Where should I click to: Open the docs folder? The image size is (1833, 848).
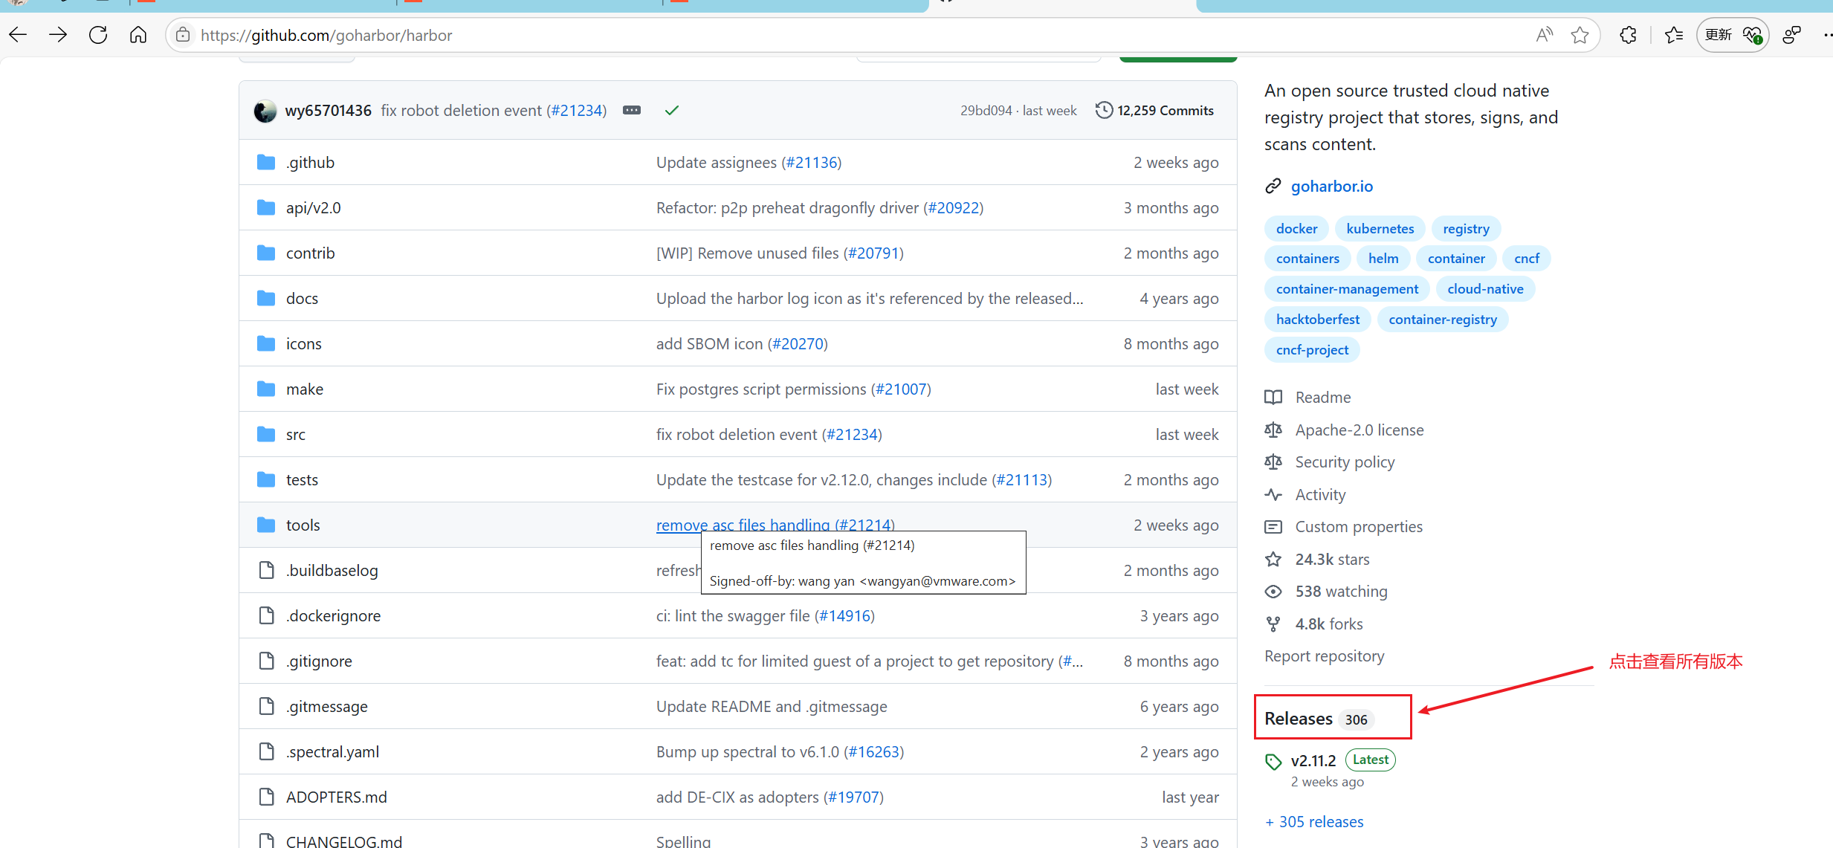coord(302,299)
